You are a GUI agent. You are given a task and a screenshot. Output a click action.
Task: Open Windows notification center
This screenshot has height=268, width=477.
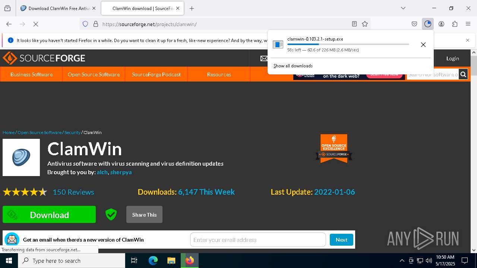(465, 261)
